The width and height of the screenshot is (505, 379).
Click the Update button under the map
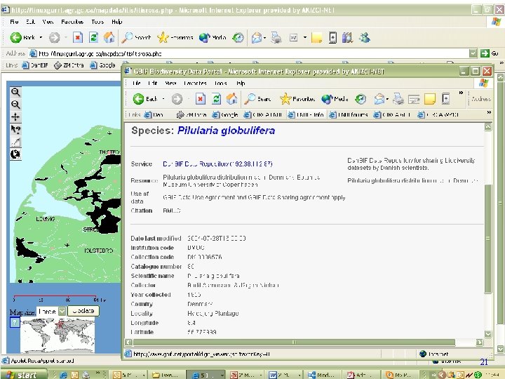click(x=83, y=311)
